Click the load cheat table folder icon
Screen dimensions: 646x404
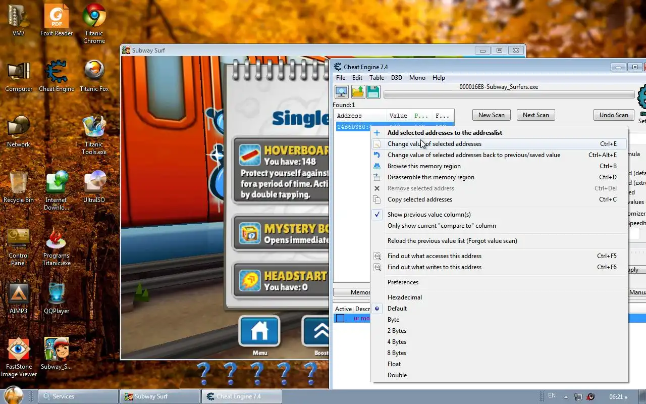click(358, 92)
